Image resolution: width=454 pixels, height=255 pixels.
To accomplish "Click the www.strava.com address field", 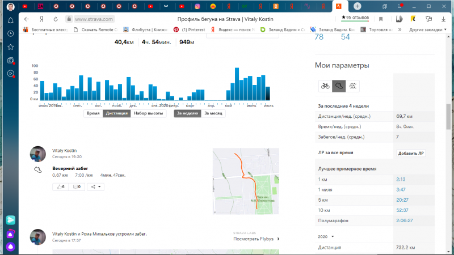I will click(94, 19).
